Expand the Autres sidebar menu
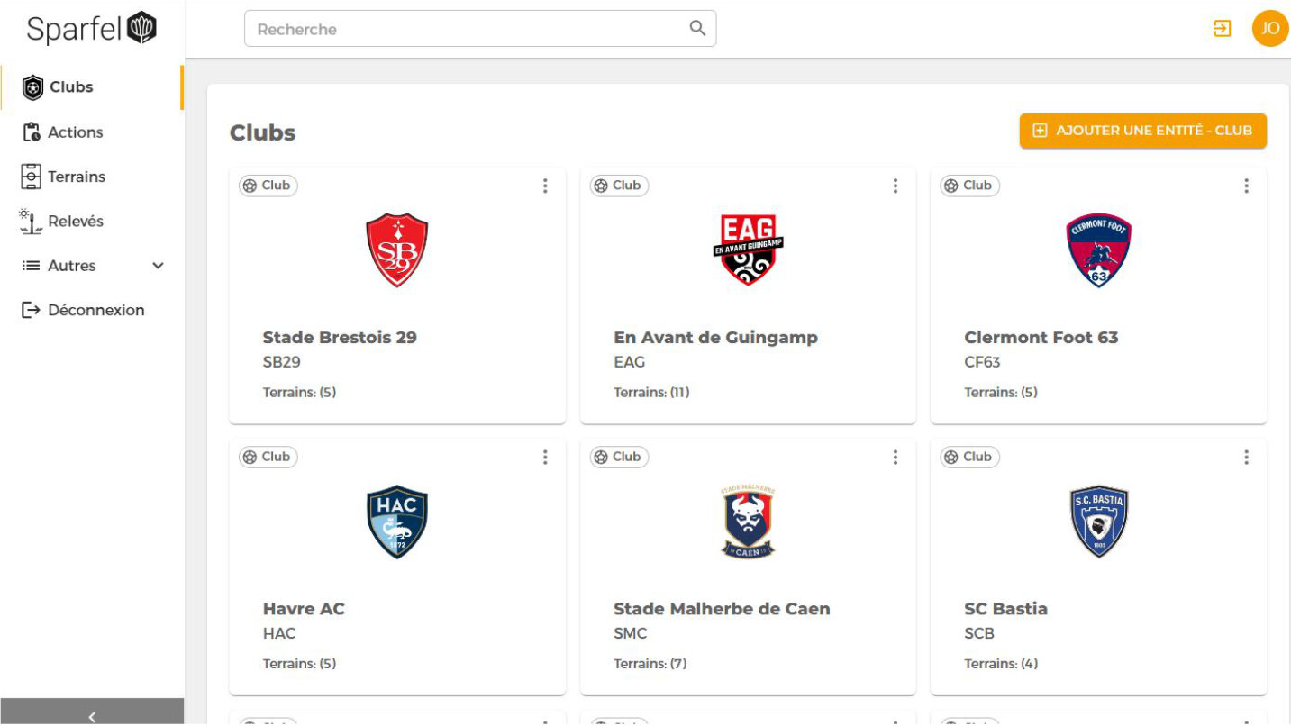 click(x=92, y=266)
